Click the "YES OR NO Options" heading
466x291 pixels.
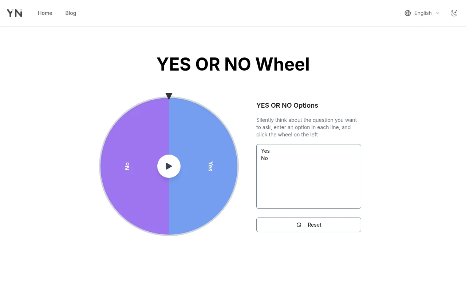coord(287,105)
